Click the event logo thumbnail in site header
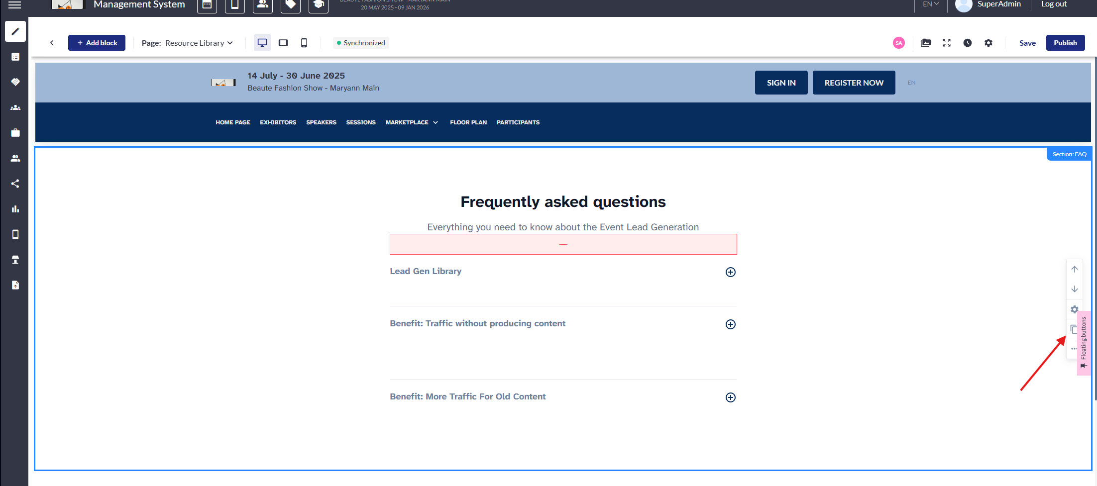Image resolution: width=1097 pixels, height=486 pixels. click(x=223, y=83)
